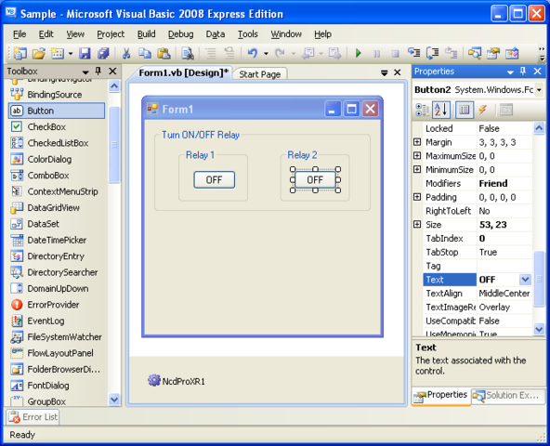Screen dimensions: 550x446
Task: Switch properties to Categorized view
Action: tap(423, 110)
